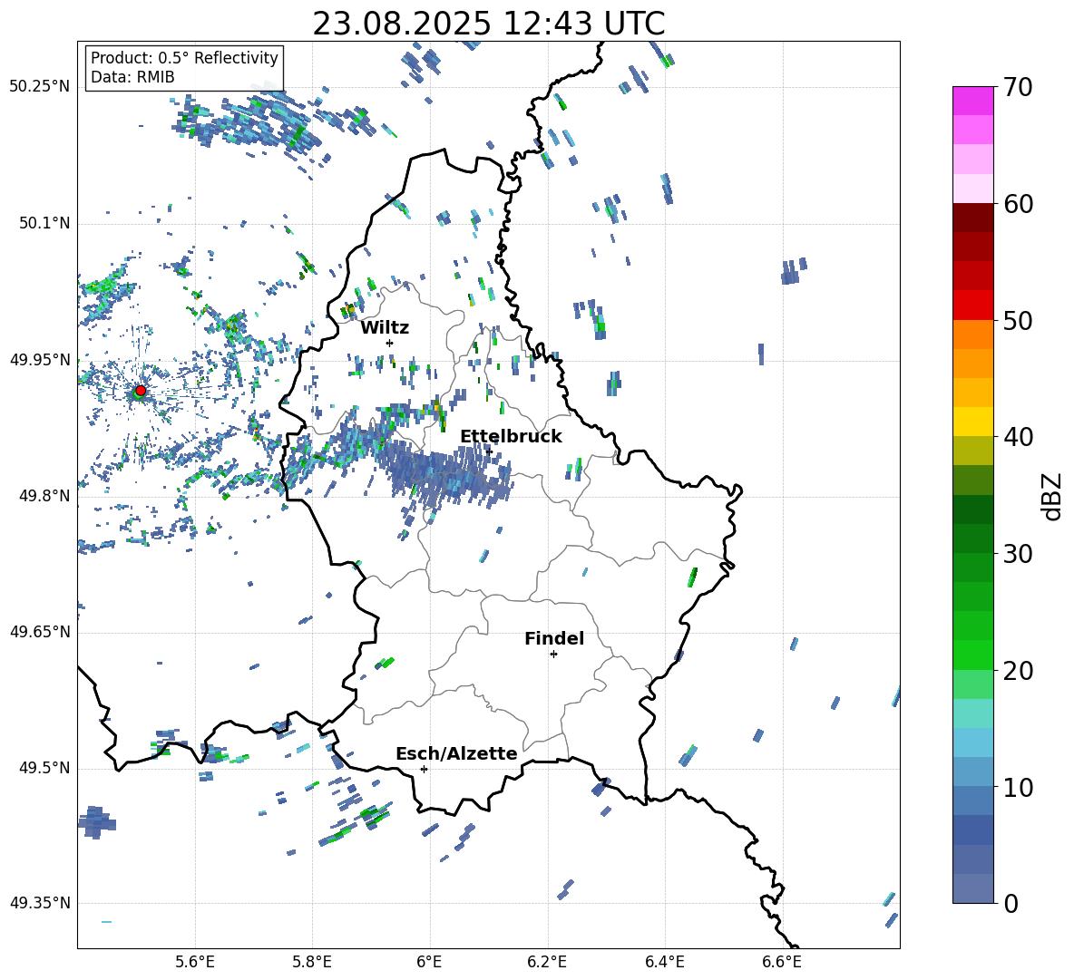This screenshot has width=1074, height=980.
Task: Click the 50 value on colorbar
Action: click(1018, 321)
